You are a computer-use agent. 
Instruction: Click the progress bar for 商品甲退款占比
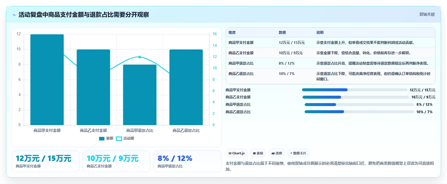(x=359, y=105)
